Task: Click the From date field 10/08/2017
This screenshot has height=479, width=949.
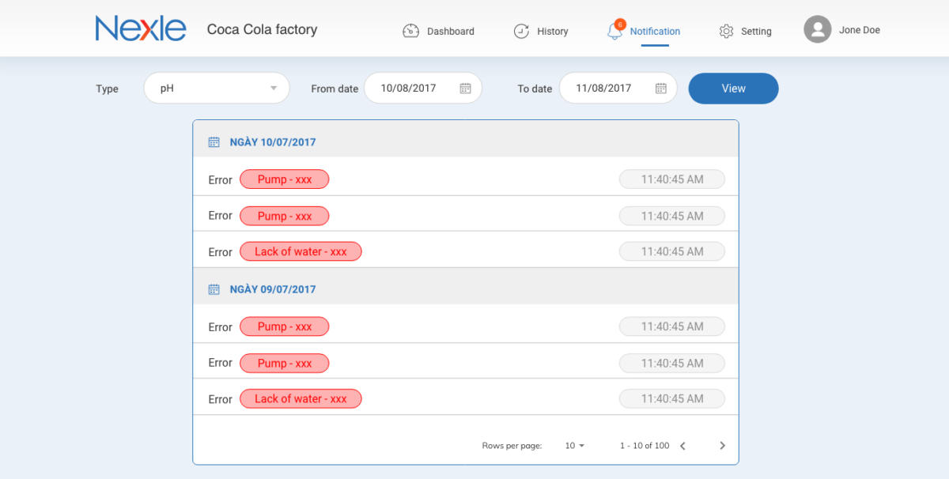Action: point(408,89)
